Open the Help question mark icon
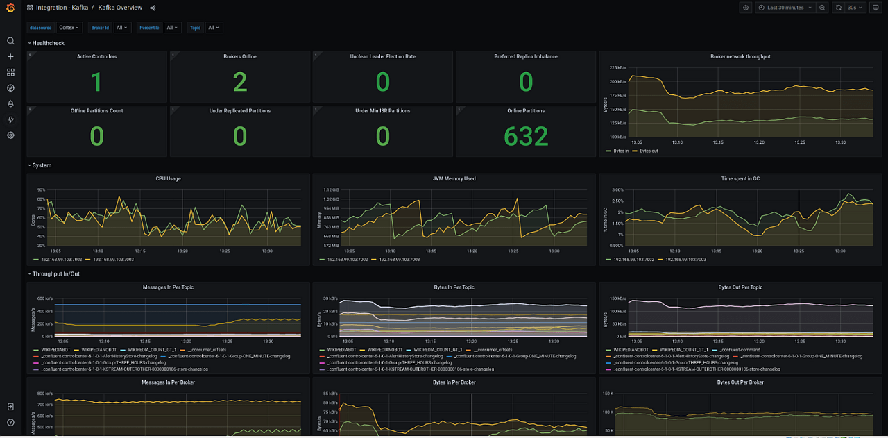This screenshot has height=438, width=888. [x=10, y=422]
